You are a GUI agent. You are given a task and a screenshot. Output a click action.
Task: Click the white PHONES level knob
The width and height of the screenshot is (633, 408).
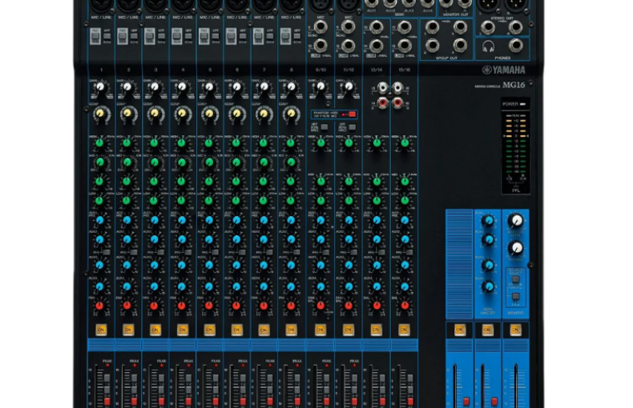pos(515,248)
